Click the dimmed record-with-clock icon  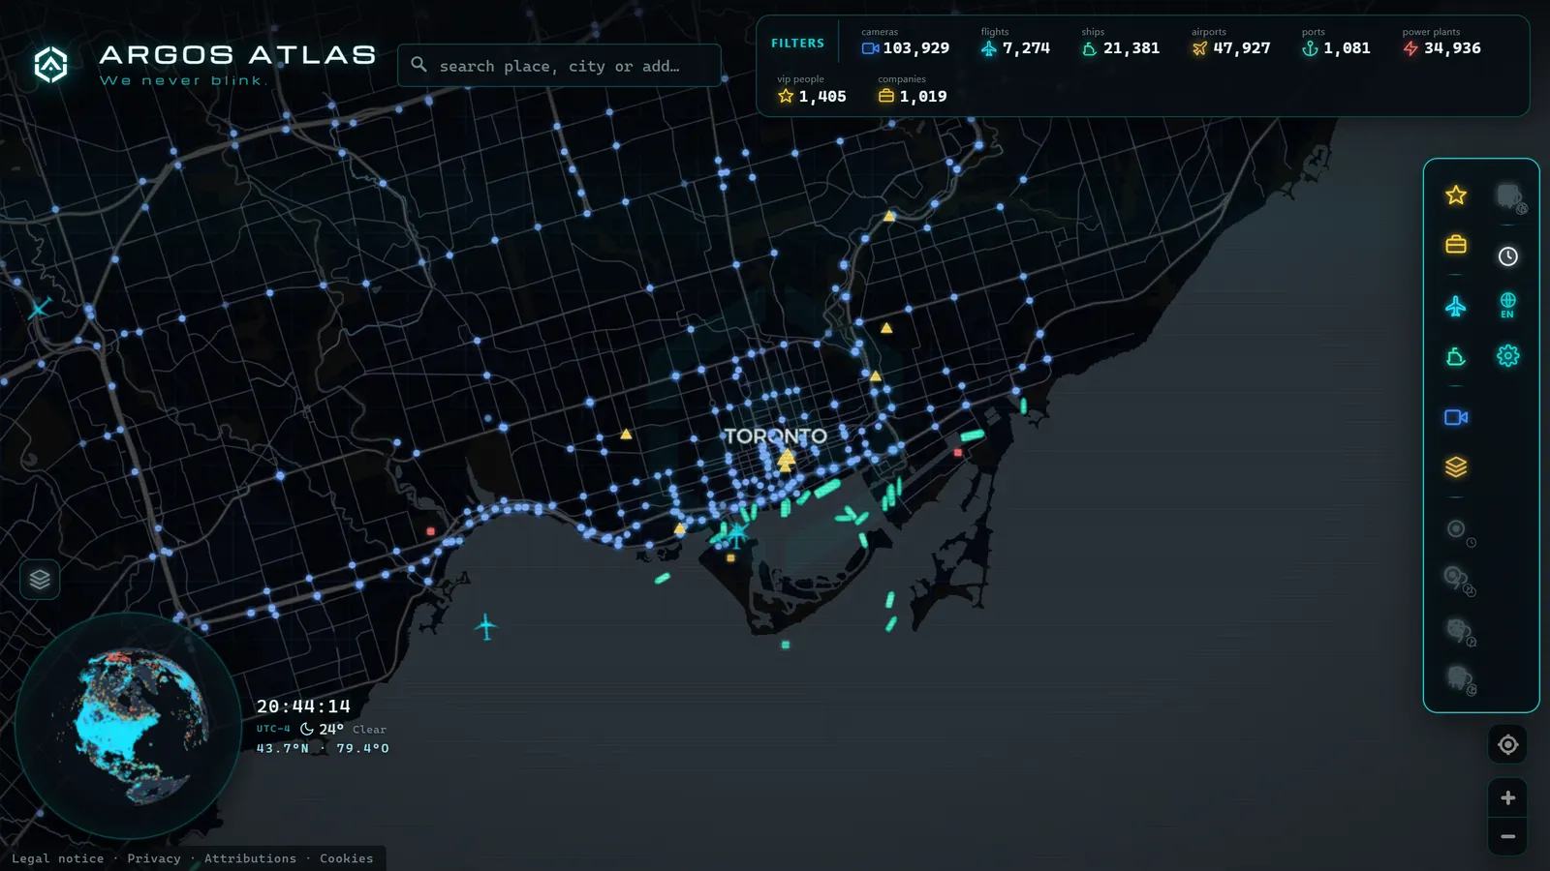tap(1459, 531)
